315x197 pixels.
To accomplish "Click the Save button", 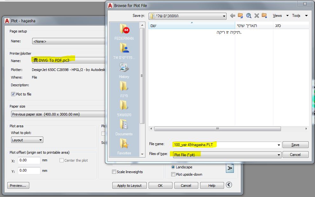I will (295, 145).
